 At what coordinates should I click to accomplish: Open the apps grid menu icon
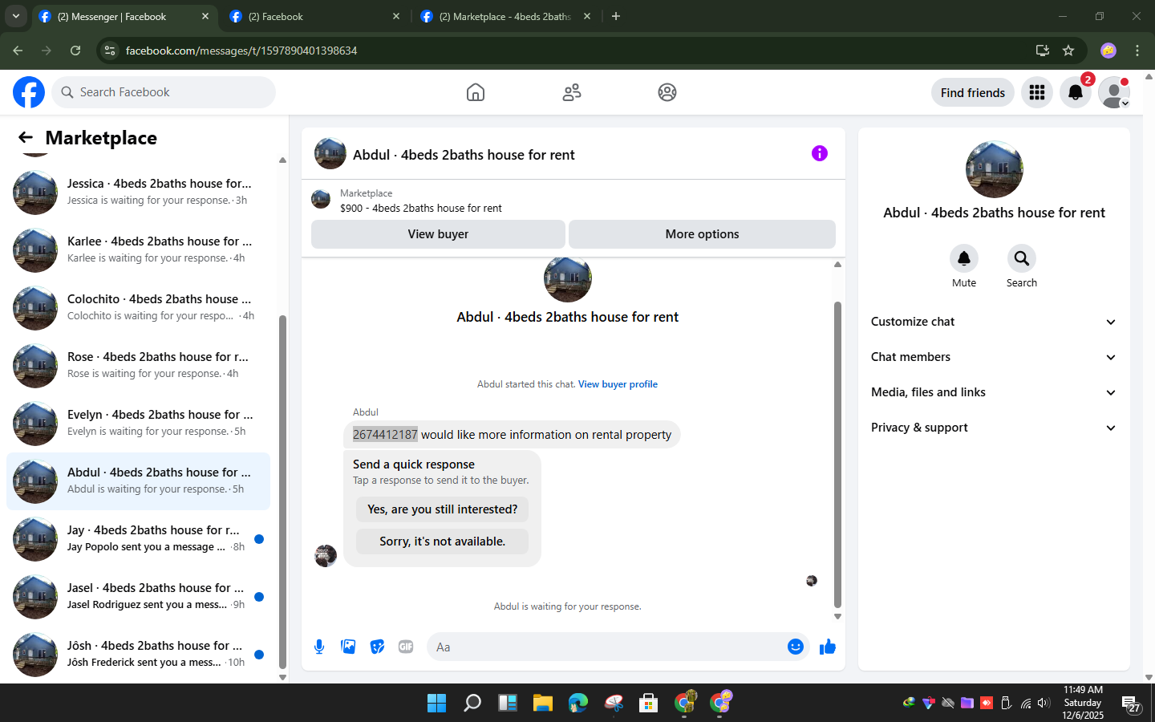click(x=1037, y=92)
